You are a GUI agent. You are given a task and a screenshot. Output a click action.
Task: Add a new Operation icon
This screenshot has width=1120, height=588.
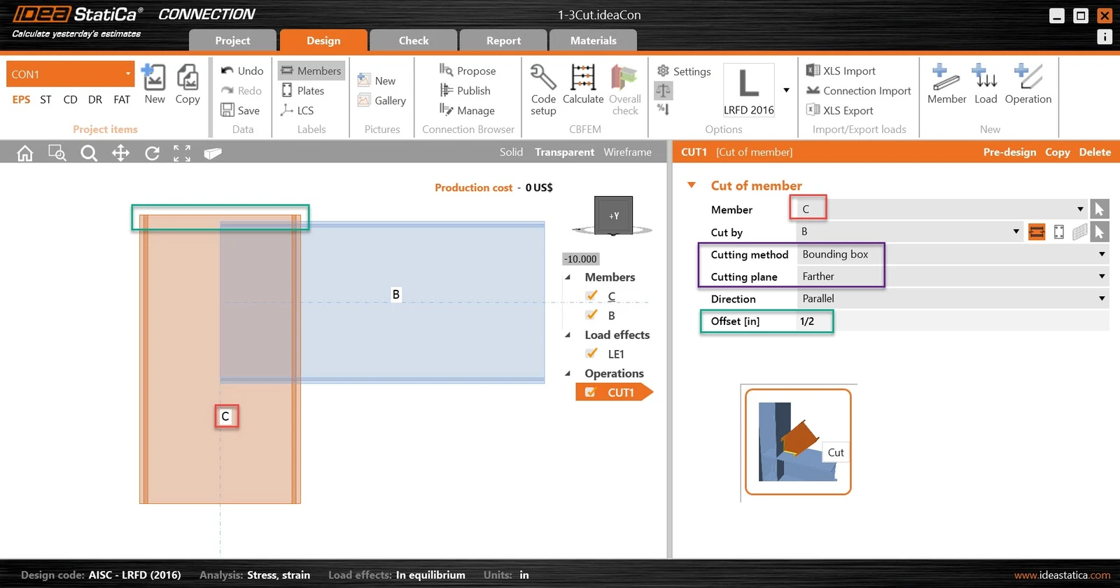coord(1028,77)
